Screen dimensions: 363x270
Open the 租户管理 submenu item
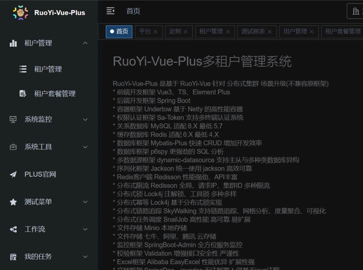[x=49, y=69]
